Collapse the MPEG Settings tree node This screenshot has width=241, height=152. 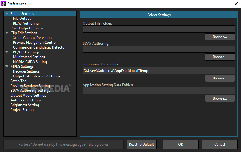coord(7,67)
